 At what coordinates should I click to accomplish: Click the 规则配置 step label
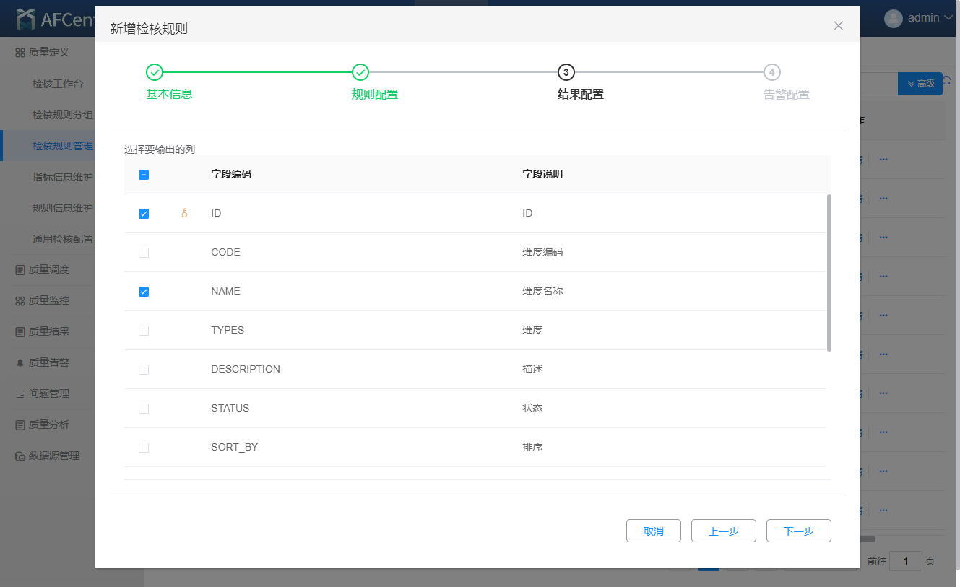click(375, 94)
